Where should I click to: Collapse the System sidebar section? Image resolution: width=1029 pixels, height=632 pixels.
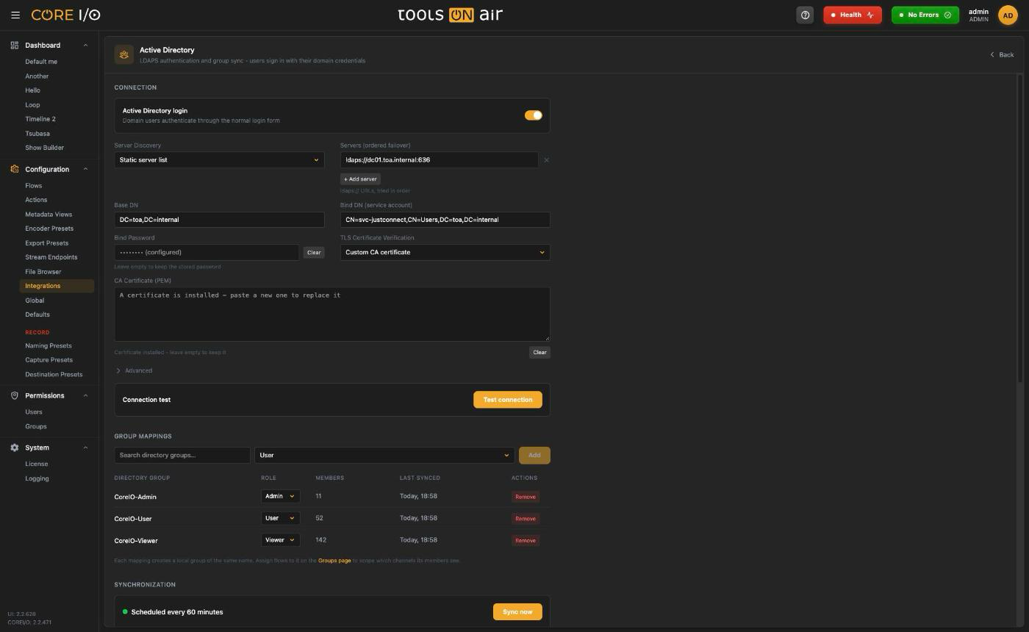pos(85,448)
